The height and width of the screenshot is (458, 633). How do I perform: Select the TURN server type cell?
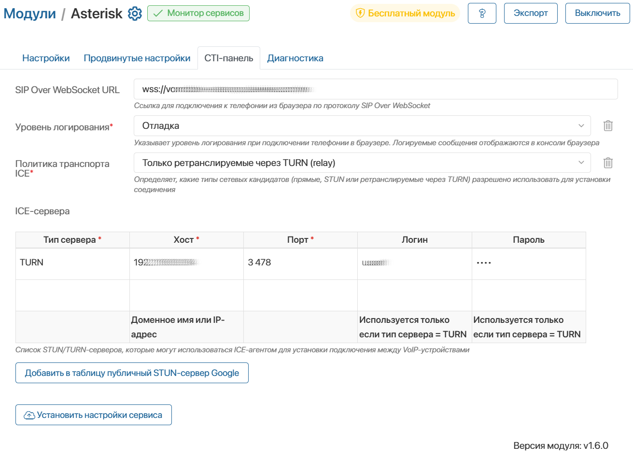72,263
